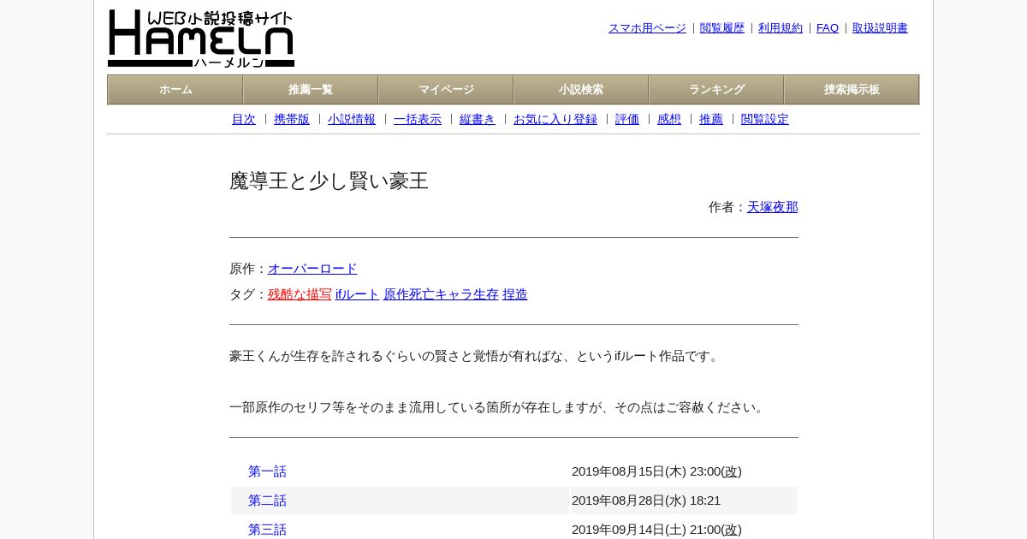This screenshot has width=1027, height=539.
Task: Open the 小説検索 tab
Action: (581, 90)
